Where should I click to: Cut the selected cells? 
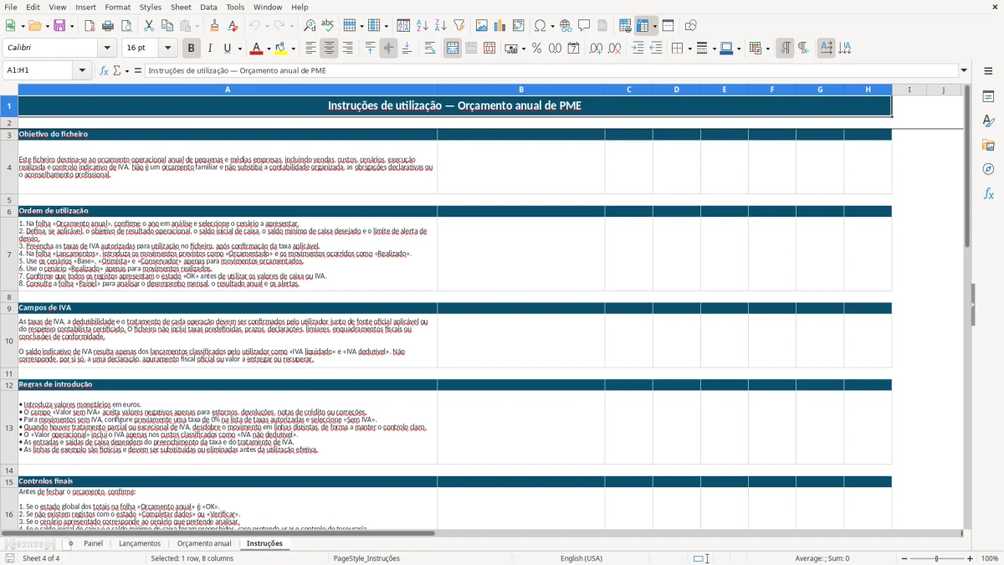(149, 26)
